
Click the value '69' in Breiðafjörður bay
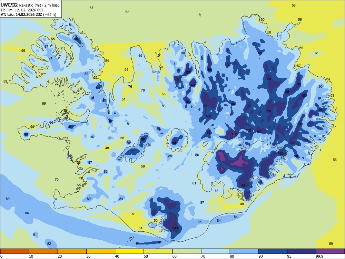(44, 103)
